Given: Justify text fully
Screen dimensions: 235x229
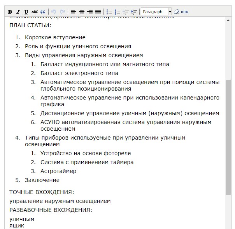Looking at the screenshot, I should click(x=98, y=12).
